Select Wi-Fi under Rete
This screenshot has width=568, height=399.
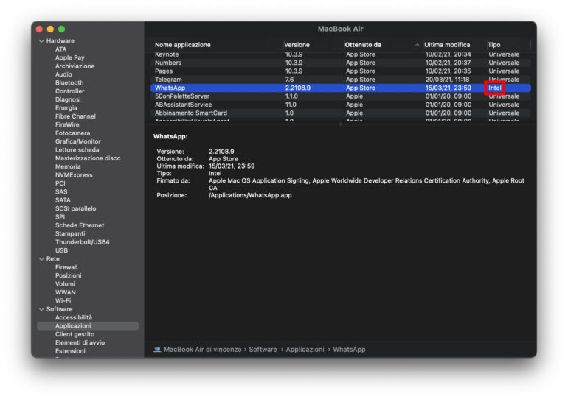[x=63, y=301]
